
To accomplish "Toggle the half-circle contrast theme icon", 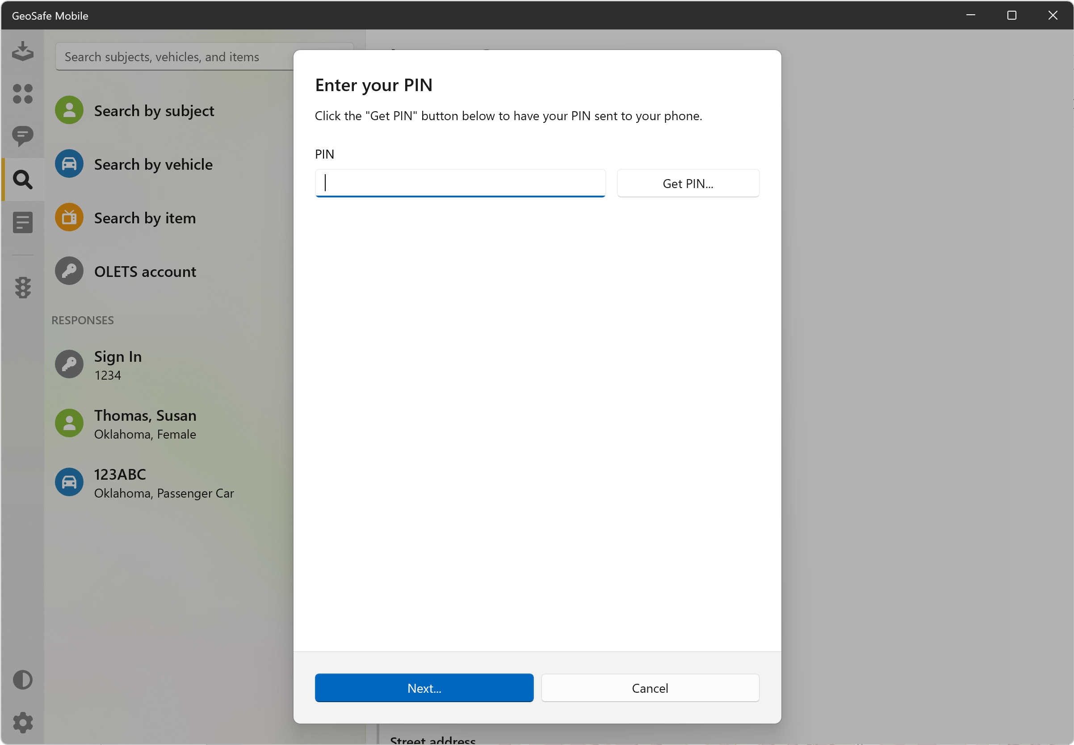I will tap(22, 680).
